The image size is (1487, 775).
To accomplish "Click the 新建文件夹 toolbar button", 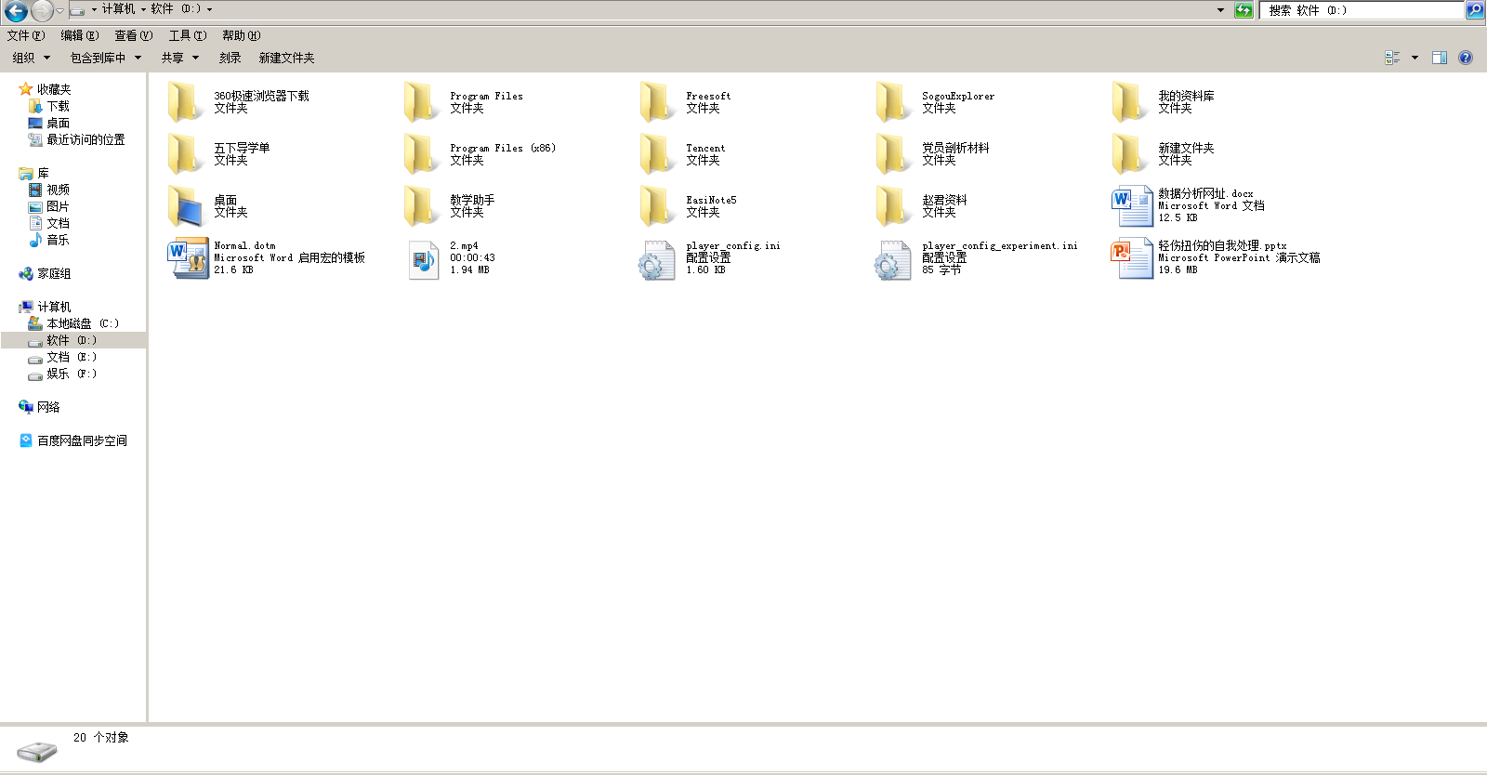I will [x=286, y=58].
